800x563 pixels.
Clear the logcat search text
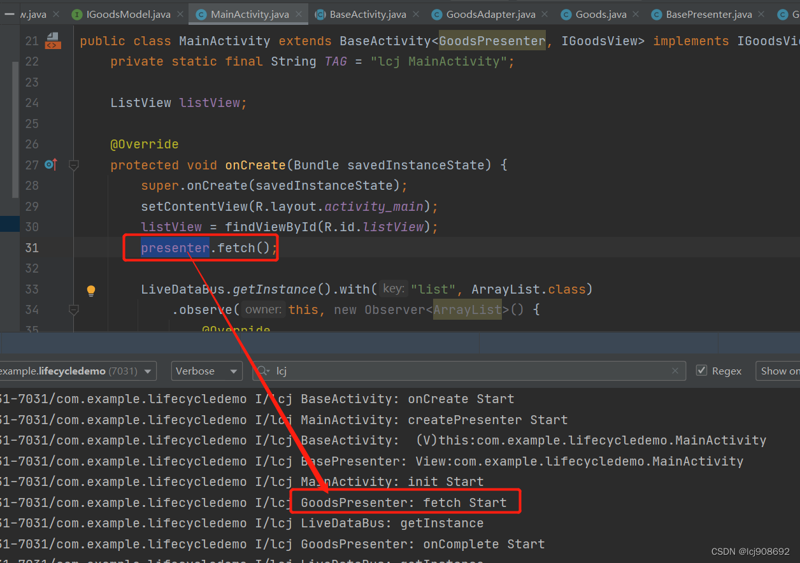coord(675,371)
